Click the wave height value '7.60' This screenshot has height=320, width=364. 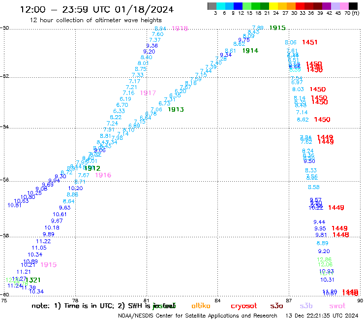click(x=157, y=34)
